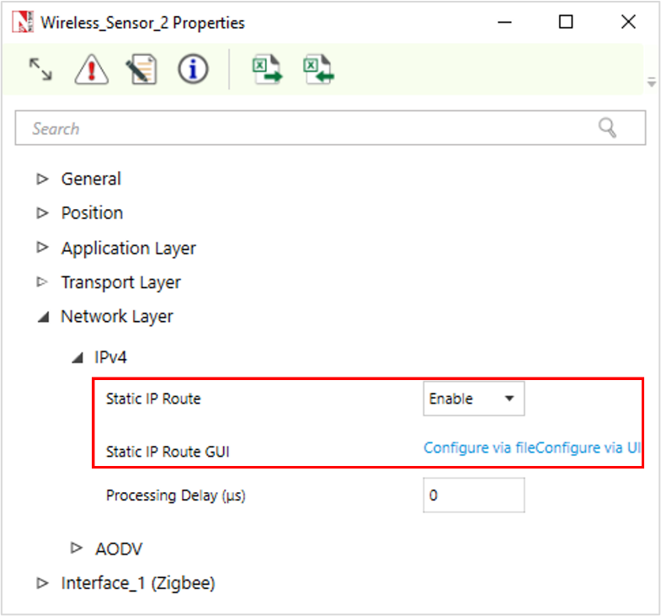Open the blue information icon
This screenshot has width=661, height=616.
[193, 70]
